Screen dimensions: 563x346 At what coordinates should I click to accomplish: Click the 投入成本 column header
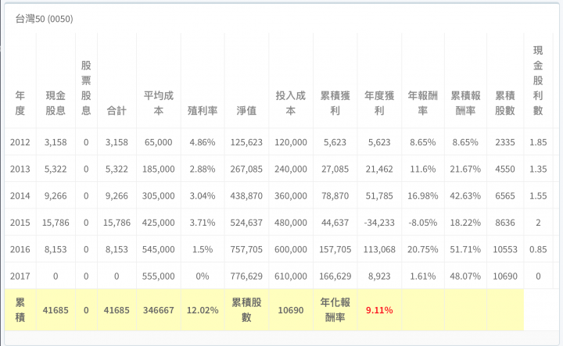coord(291,103)
